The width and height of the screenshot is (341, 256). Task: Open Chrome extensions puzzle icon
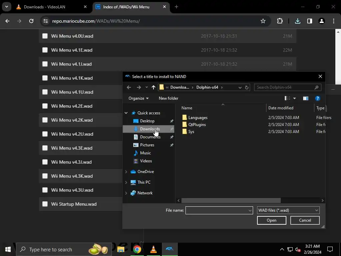point(280,21)
